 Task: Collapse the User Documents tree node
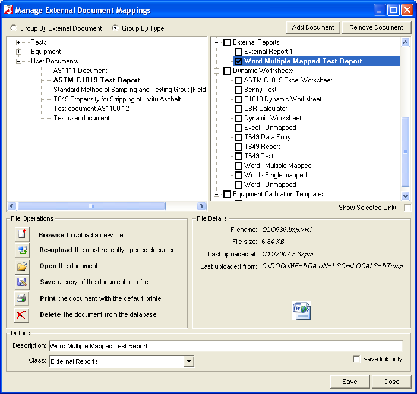(19, 61)
